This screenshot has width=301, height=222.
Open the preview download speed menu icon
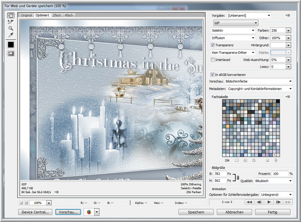[56, 192]
